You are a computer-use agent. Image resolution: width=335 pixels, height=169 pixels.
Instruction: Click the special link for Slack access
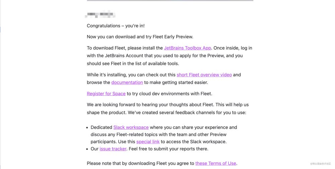point(148,142)
